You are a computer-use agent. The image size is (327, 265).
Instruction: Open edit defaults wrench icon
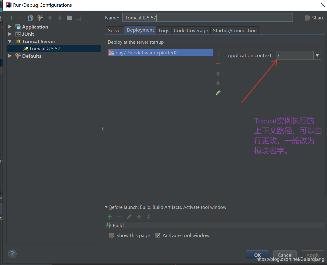pyautogui.click(x=40, y=18)
